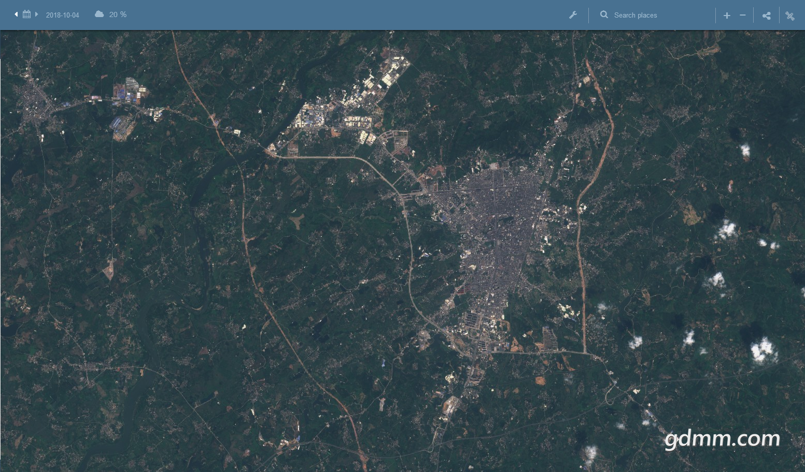Open the wrench settings tool
The width and height of the screenshot is (805, 472).
573,15
